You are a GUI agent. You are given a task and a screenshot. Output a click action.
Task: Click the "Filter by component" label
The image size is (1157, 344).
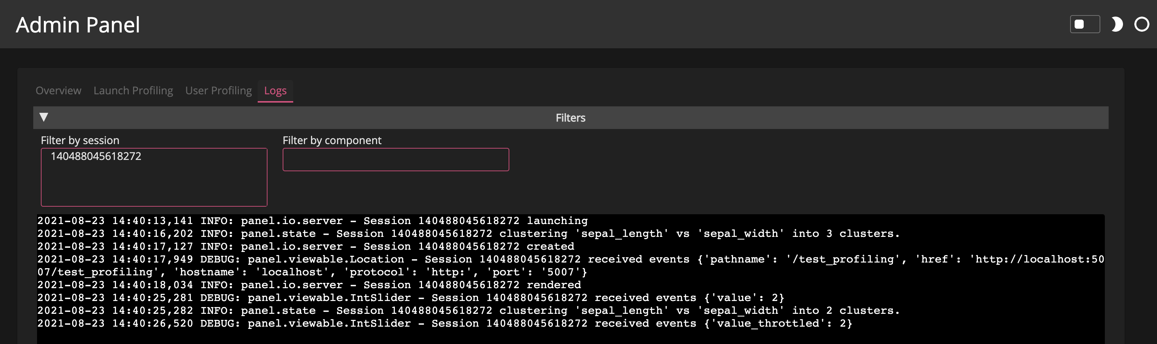coord(331,140)
